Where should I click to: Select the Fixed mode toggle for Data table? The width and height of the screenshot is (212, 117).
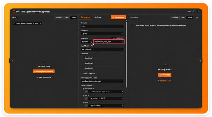pos(113,38)
